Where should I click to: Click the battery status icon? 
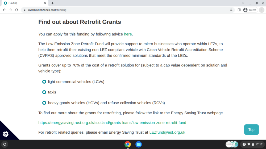click(253, 144)
